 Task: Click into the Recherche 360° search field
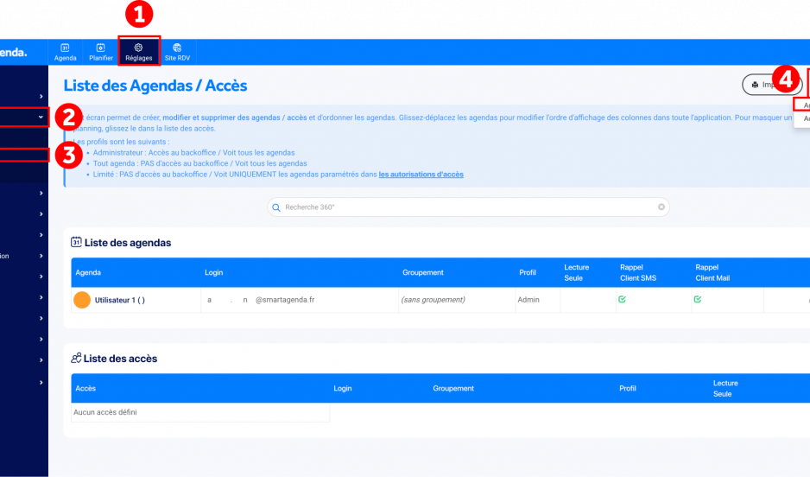click(466, 207)
